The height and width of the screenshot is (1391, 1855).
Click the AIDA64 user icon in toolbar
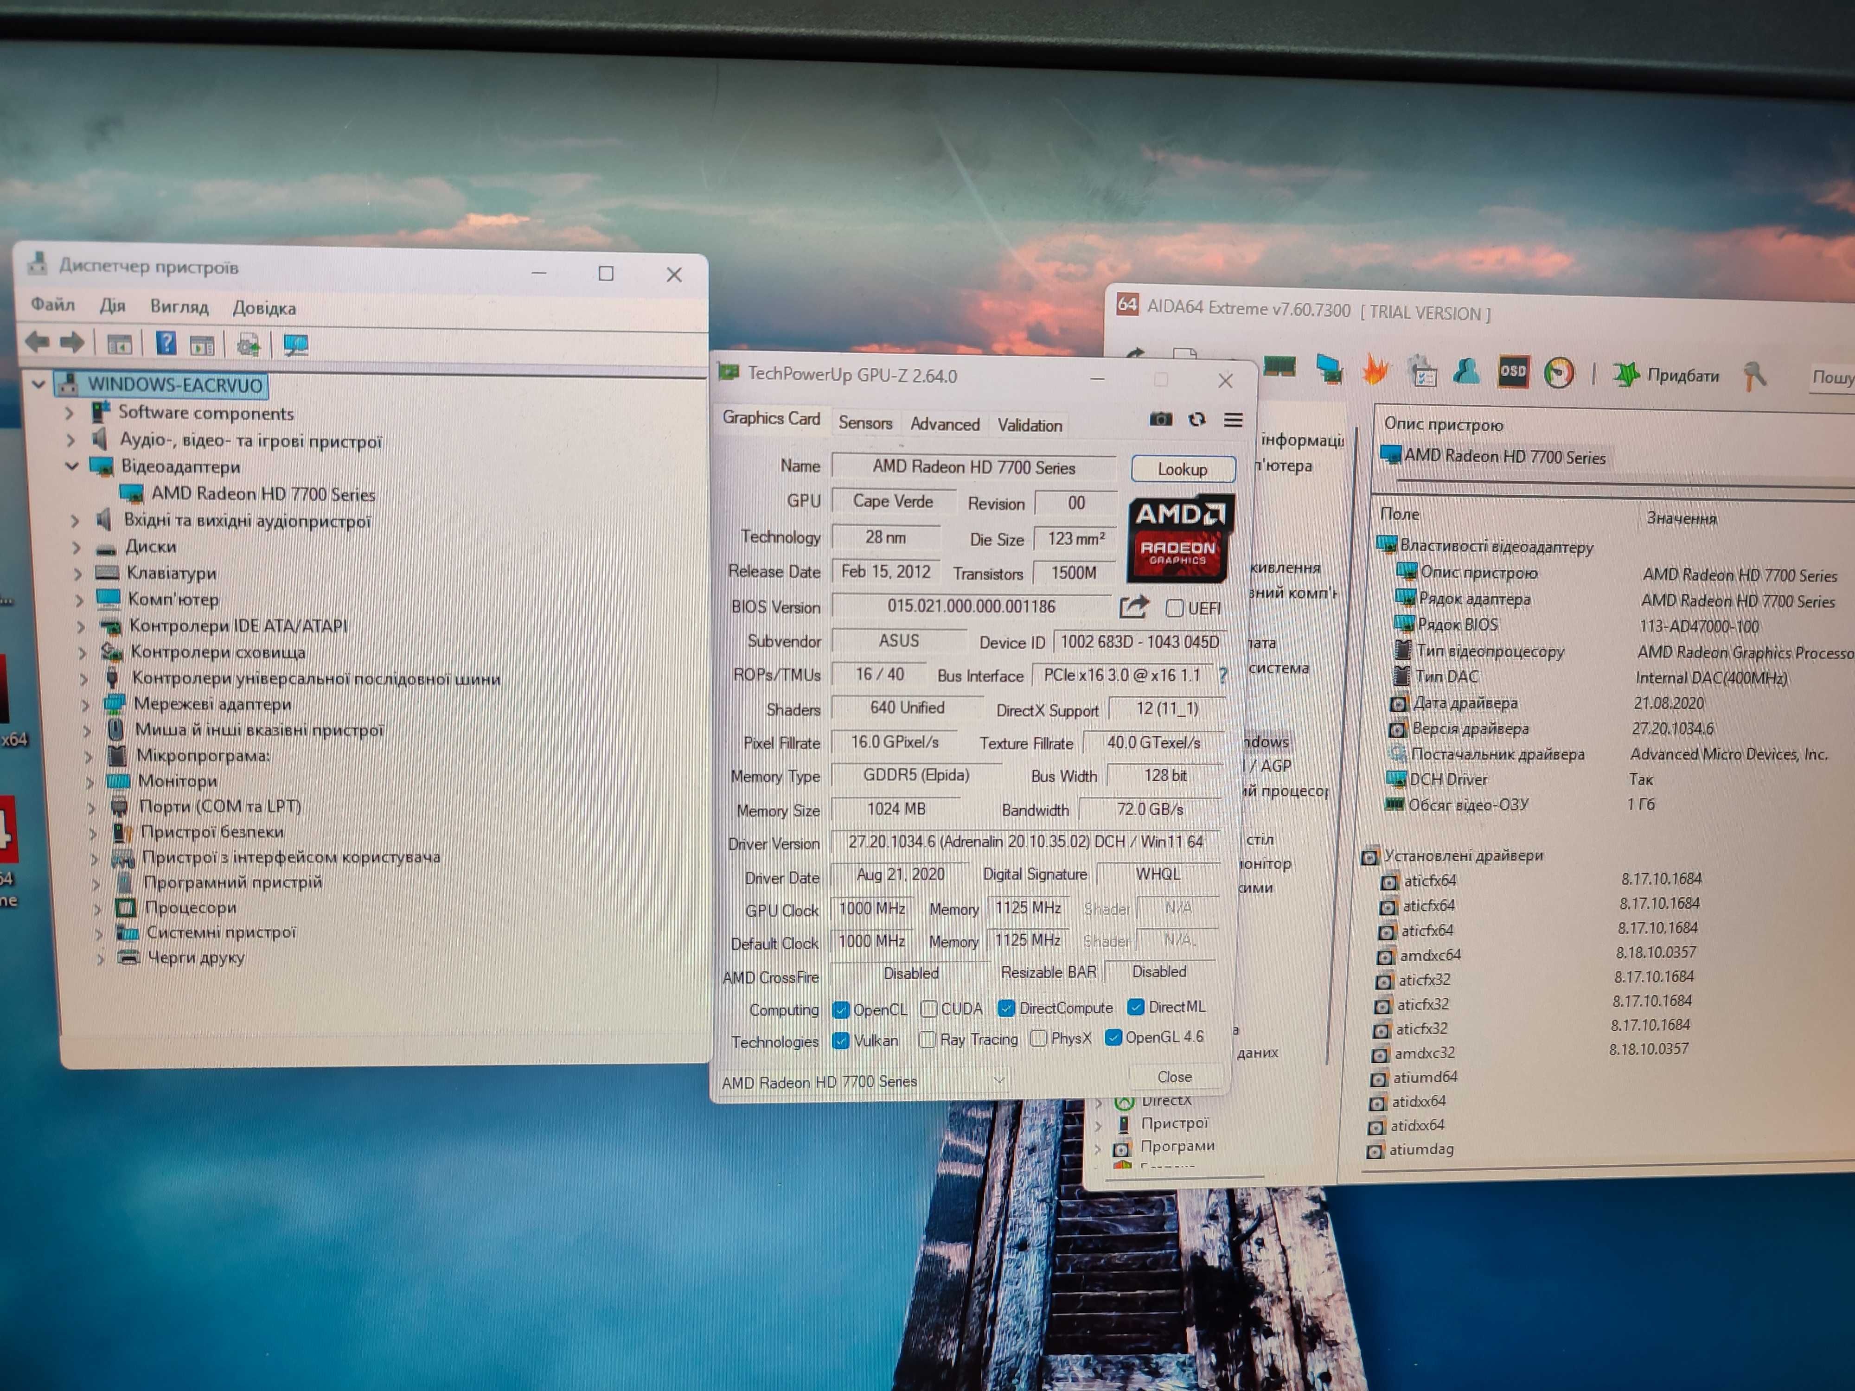point(1466,370)
